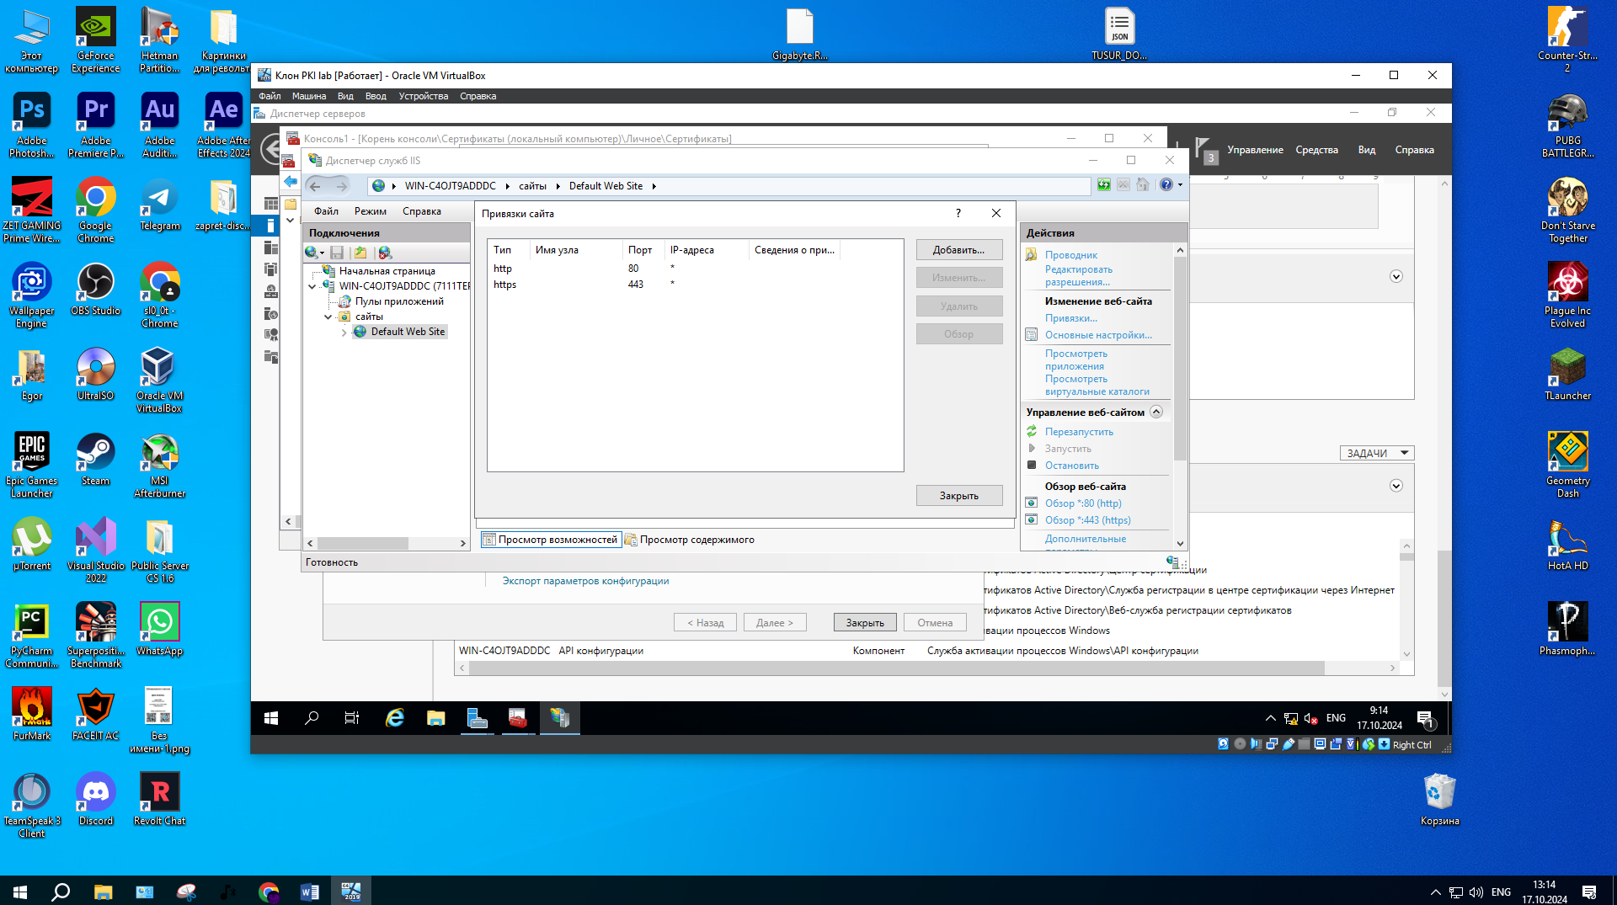
Task: Open the Oracle VM VirtualBox desktop shortcut
Action: pyautogui.click(x=159, y=380)
